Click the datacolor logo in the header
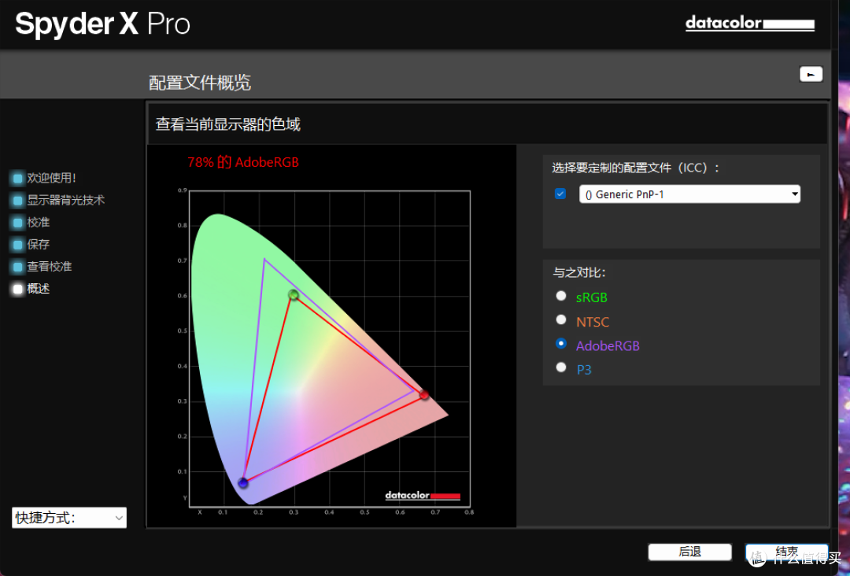Viewport: 850px width, 576px height. point(750,24)
